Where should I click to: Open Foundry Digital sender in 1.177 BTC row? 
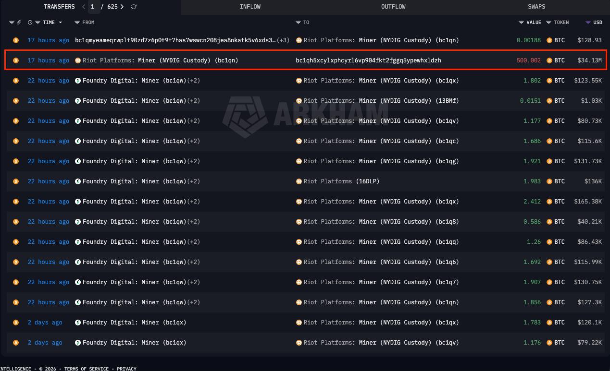pyautogui.click(x=135, y=121)
